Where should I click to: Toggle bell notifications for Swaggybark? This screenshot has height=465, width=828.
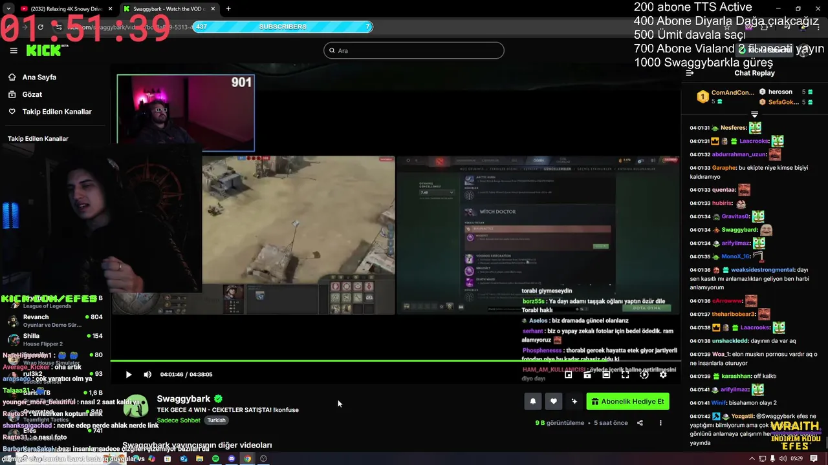(x=533, y=401)
